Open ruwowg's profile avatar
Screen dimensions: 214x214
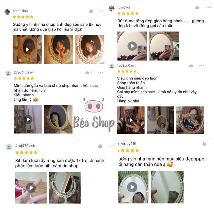112,9
